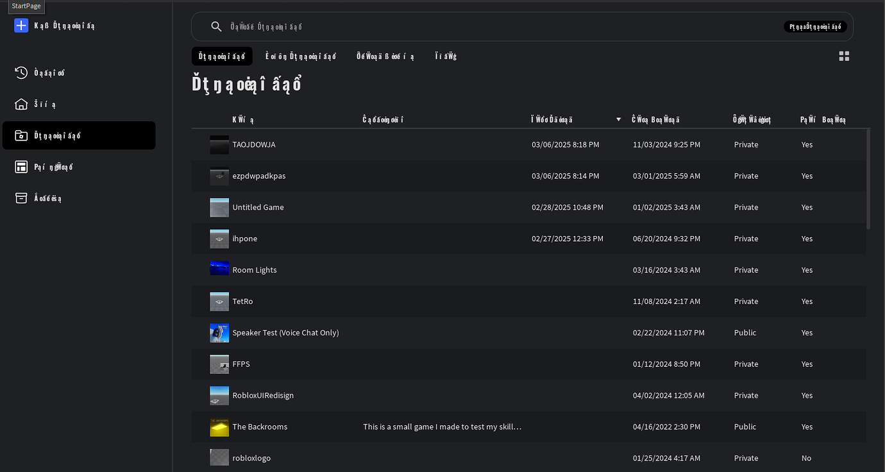Click the 03/06/2025 8:18 PM edited date

(565, 145)
